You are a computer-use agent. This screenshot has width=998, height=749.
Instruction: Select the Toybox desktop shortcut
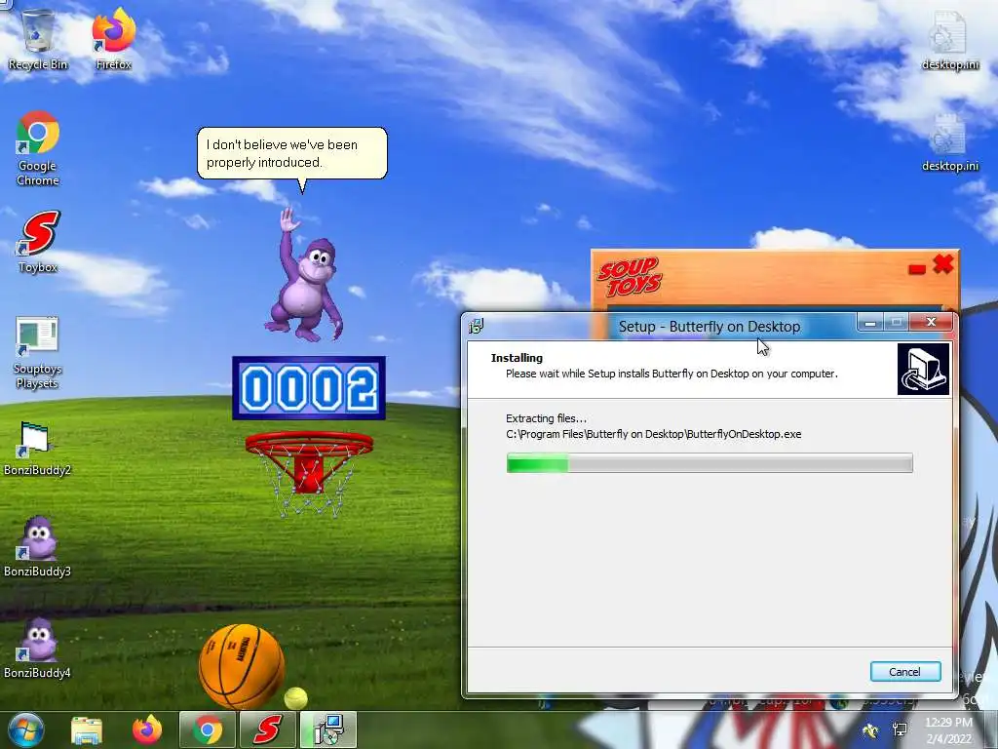tap(38, 242)
